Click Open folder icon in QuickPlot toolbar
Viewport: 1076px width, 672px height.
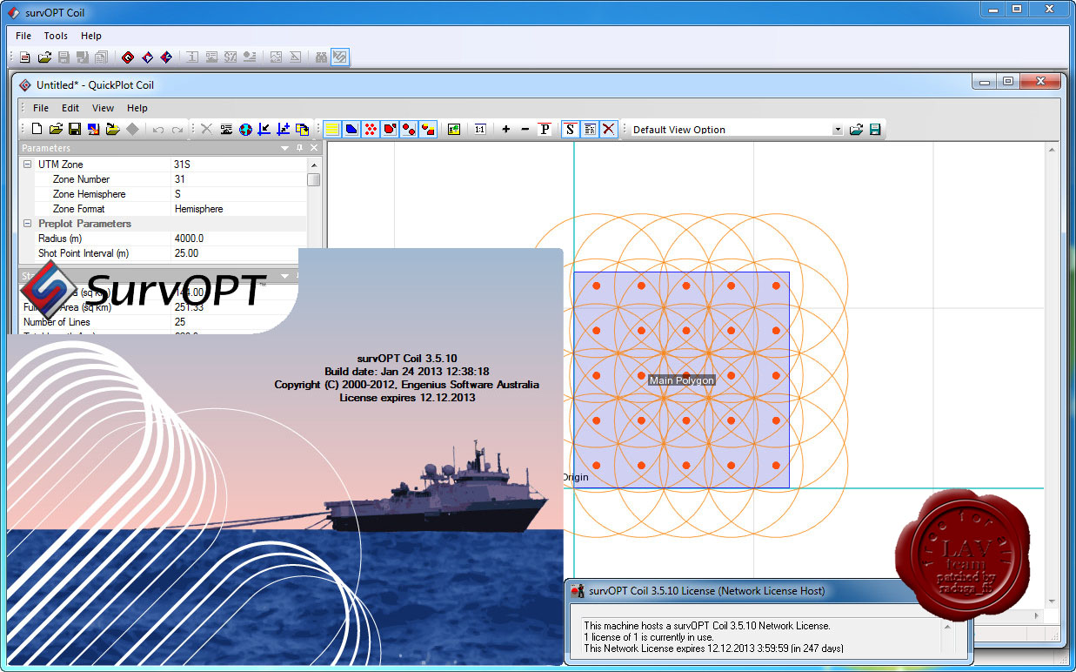click(56, 130)
